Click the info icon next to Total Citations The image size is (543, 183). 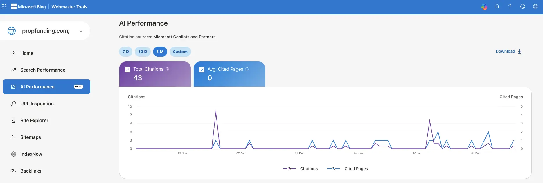(167, 69)
